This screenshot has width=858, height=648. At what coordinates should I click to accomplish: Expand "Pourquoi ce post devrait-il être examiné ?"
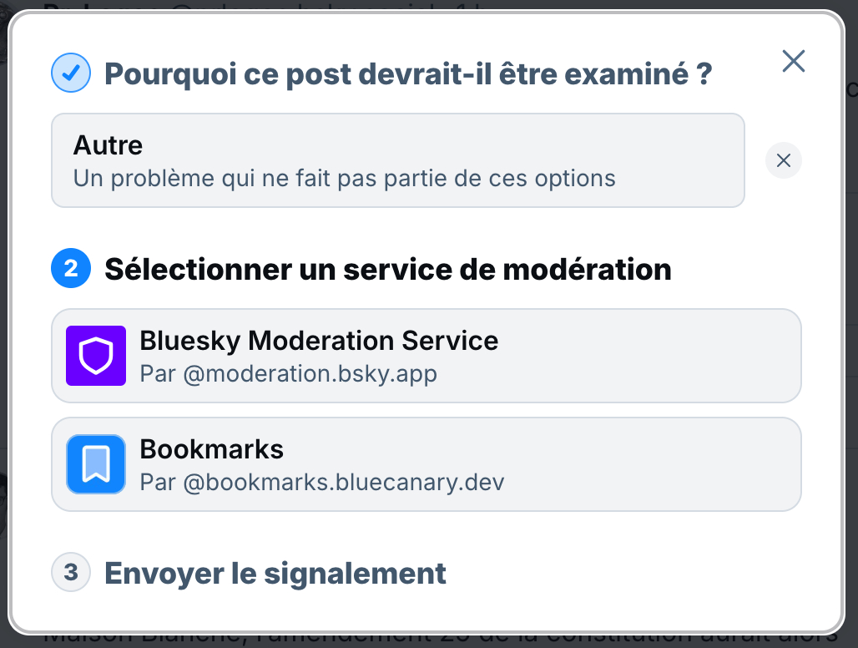click(408, 74)
